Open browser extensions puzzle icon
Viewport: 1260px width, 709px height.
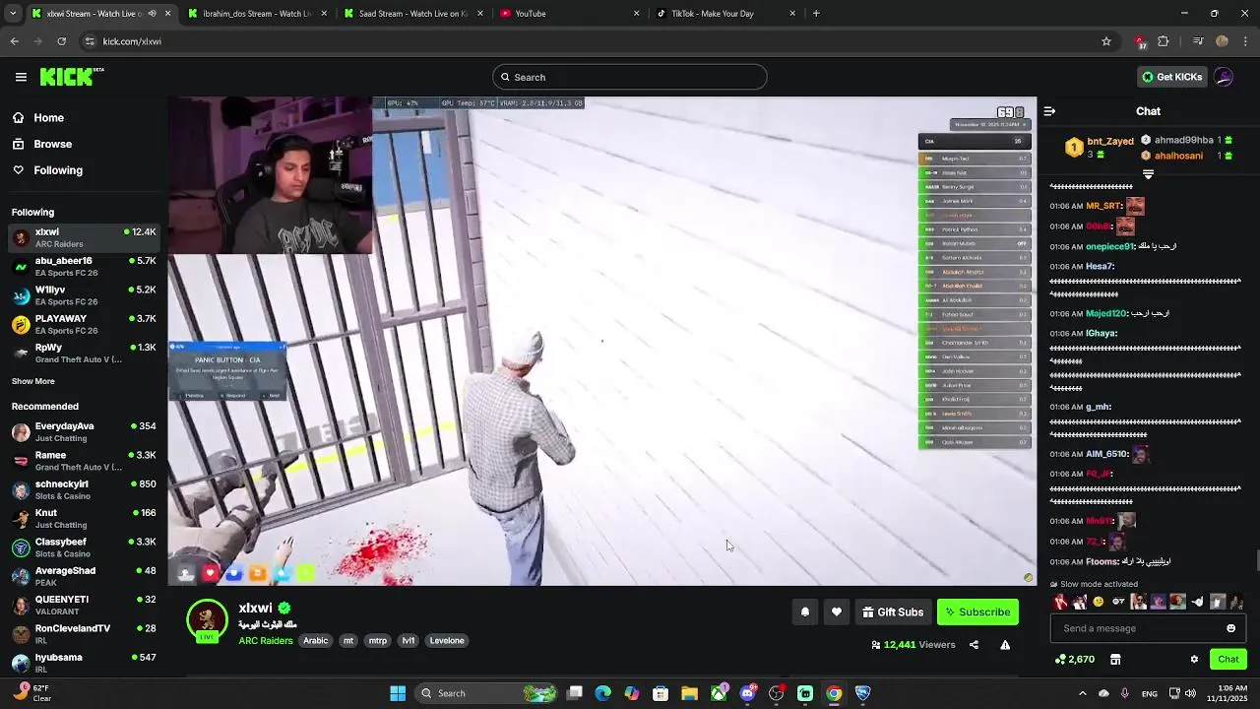[1164, 41]
